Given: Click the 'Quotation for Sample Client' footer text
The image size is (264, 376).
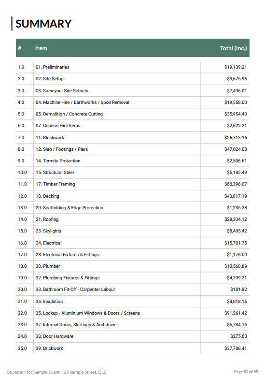Looking at the screenshot, I should pos(56,372).
